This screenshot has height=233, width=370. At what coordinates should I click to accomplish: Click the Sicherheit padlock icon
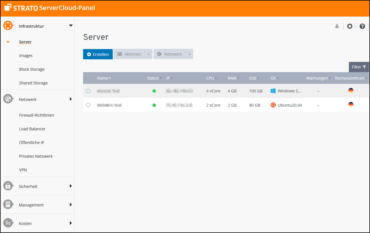pos(8,186)
